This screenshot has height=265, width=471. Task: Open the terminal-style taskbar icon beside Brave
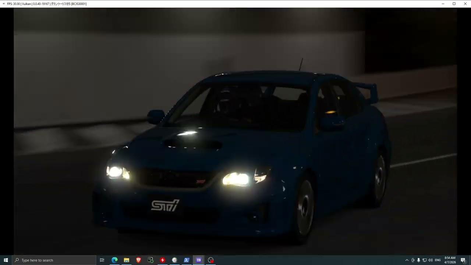[x=150, y=260]
